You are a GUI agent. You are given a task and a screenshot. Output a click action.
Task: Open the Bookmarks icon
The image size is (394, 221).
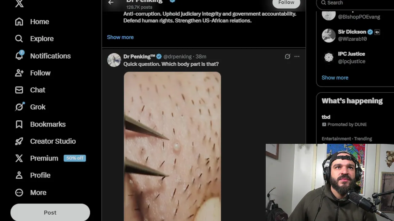[19, 124]
